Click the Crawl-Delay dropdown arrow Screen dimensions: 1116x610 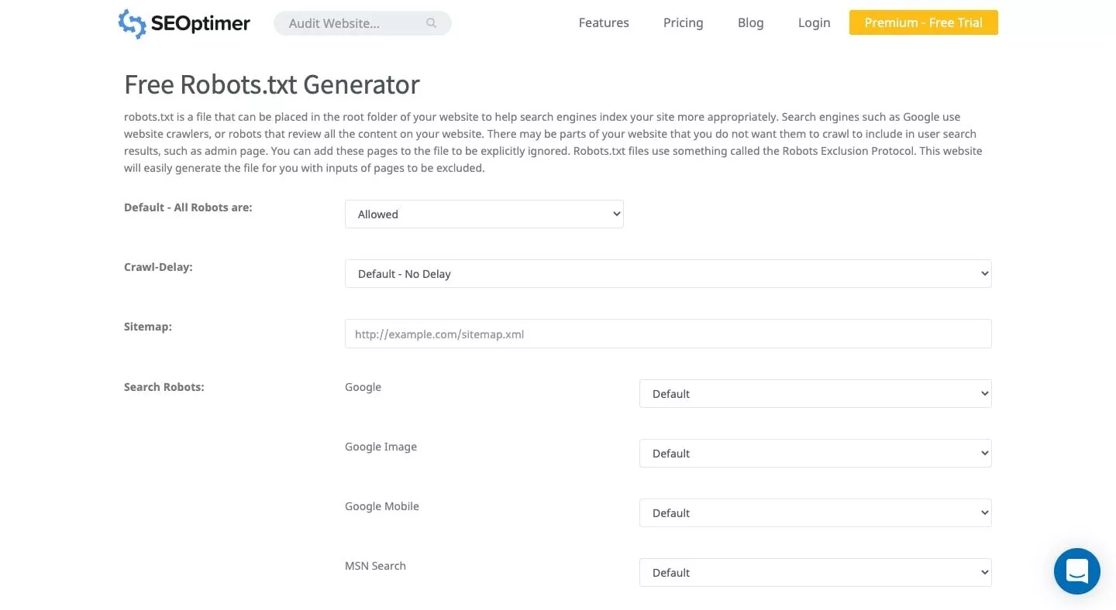tap(984, 274)
